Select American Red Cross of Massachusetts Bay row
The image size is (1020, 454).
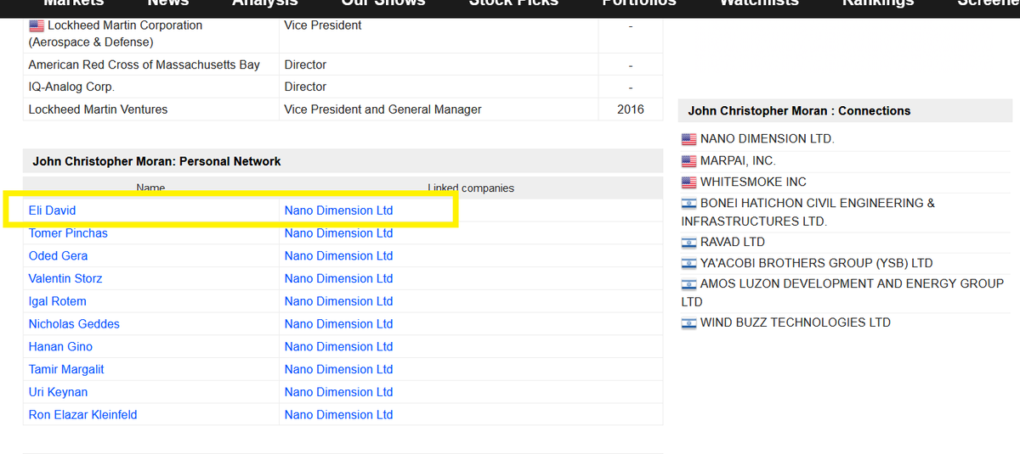tap(343, 64)
